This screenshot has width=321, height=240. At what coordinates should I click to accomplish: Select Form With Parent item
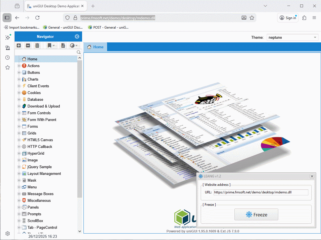tap(46, 120)
